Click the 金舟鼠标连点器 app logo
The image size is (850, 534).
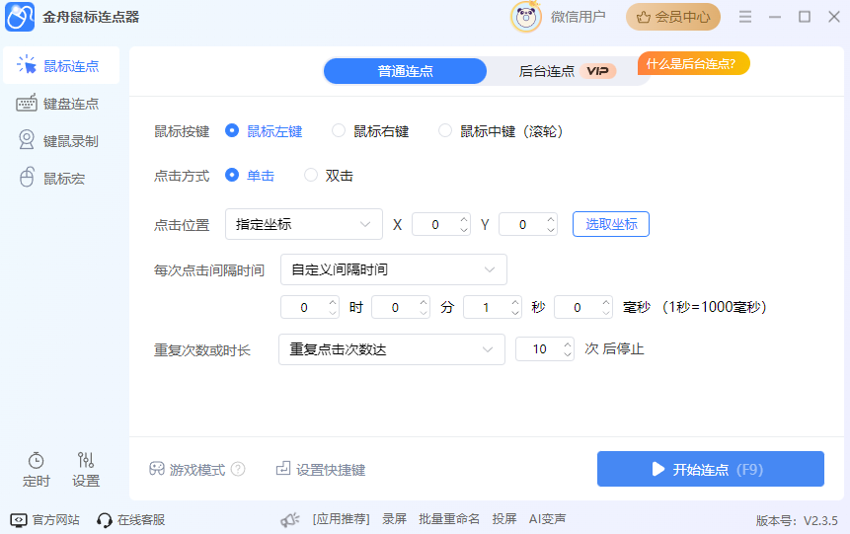[20, 17]
